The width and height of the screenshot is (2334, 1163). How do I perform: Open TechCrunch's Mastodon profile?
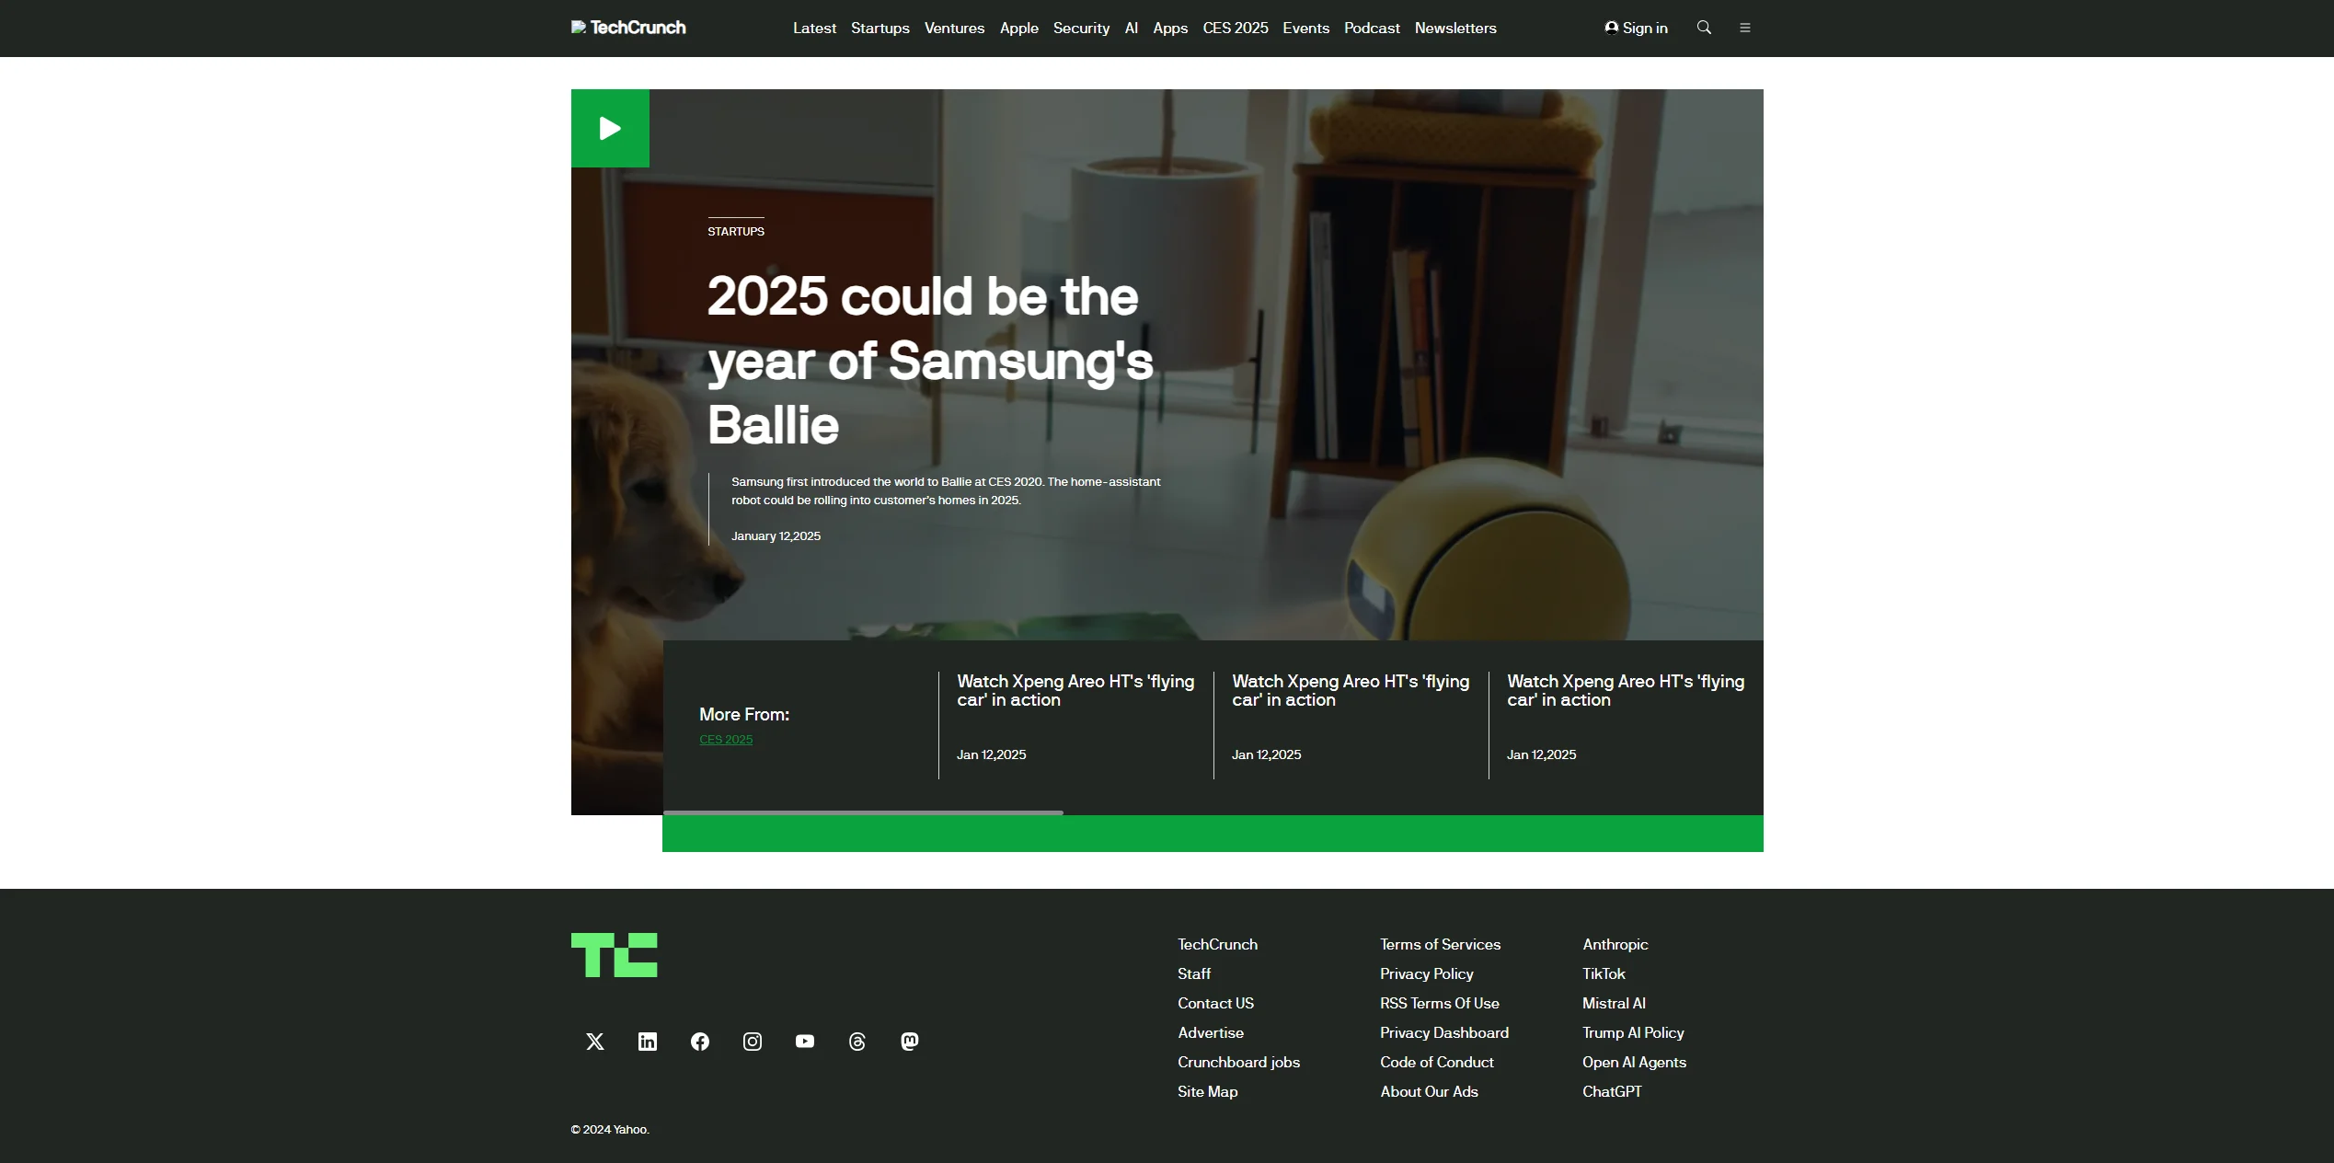pos(909,1042)
